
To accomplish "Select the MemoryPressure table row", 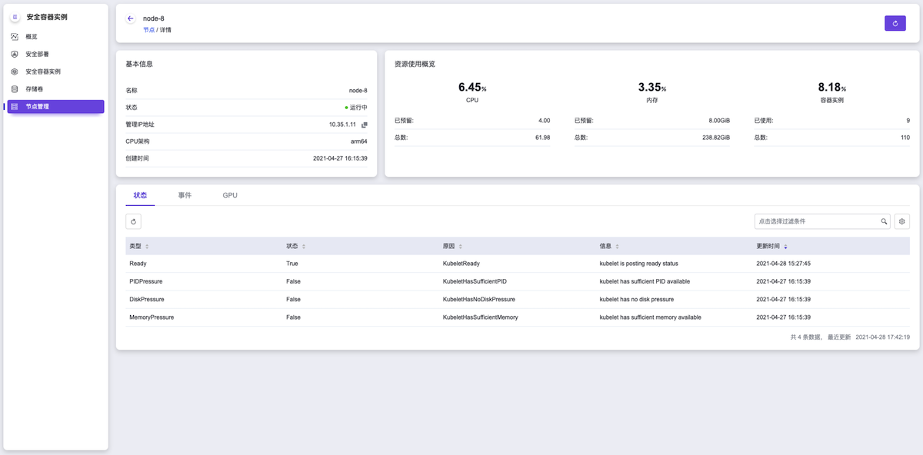I will click(x=518, y=317).
